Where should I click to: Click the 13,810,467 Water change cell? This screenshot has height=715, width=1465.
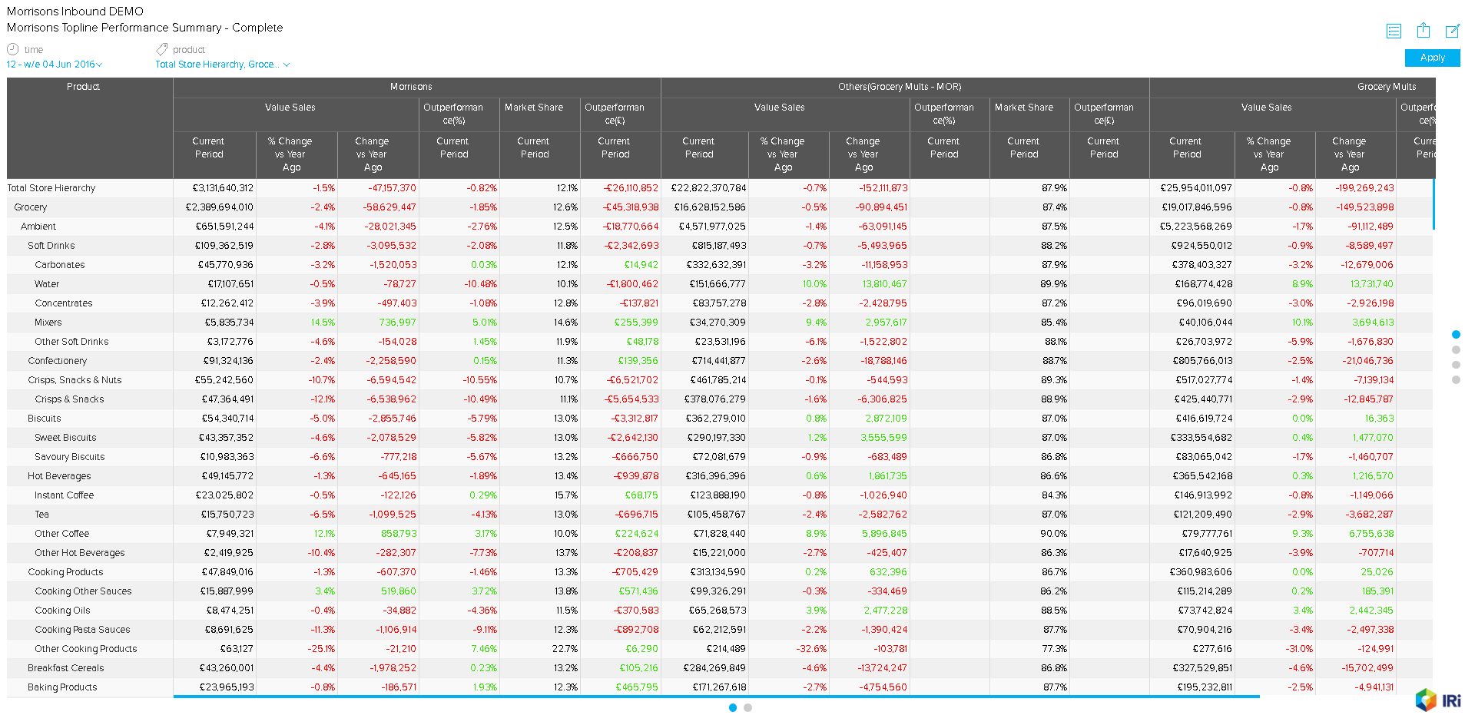click(x=870, y=284)
